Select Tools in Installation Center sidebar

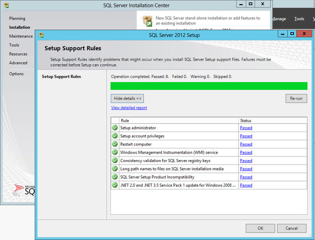click(x=14, y=45)
